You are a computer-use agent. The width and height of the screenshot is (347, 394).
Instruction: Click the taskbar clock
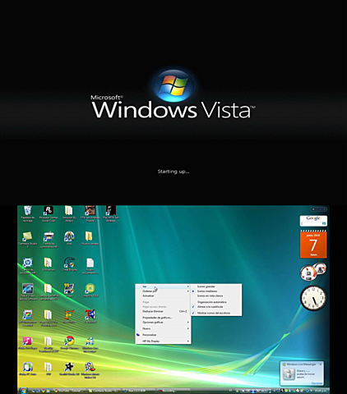(x=322, y=391)
